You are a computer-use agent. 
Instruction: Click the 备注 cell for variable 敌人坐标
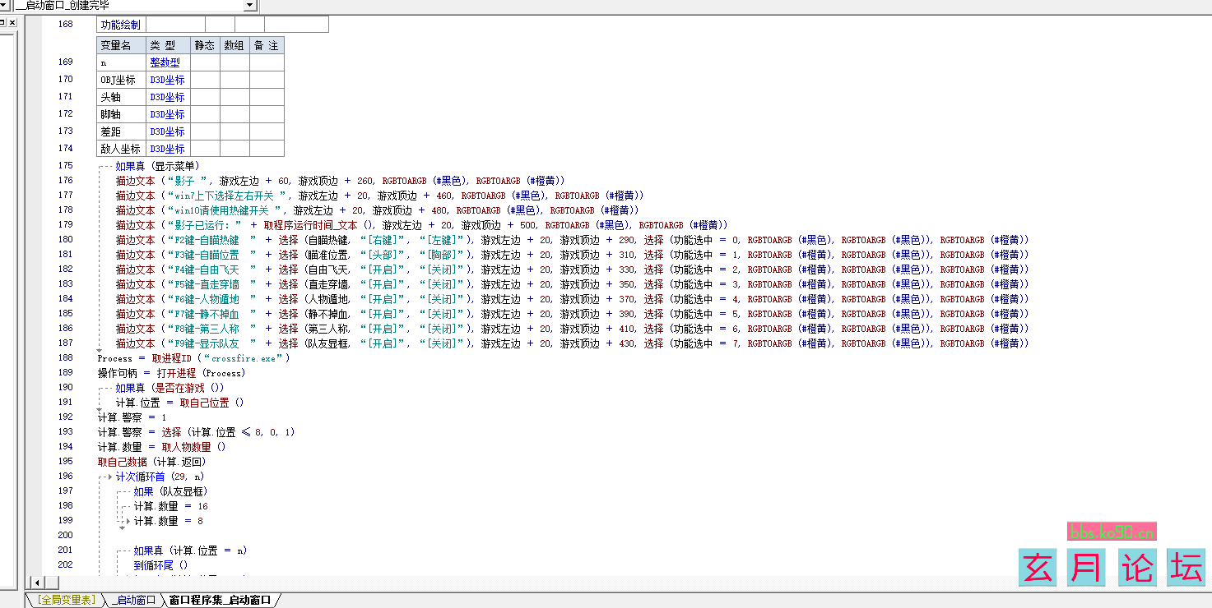267,149
